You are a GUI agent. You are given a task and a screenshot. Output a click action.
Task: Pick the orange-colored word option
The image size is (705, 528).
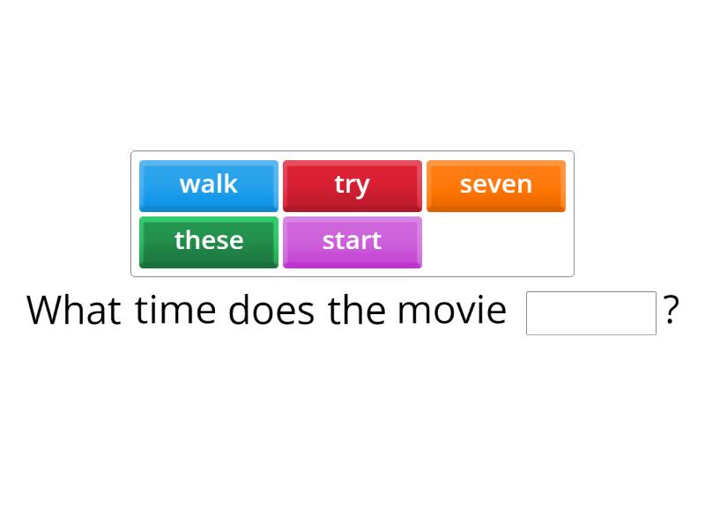(x=496, y=185)
